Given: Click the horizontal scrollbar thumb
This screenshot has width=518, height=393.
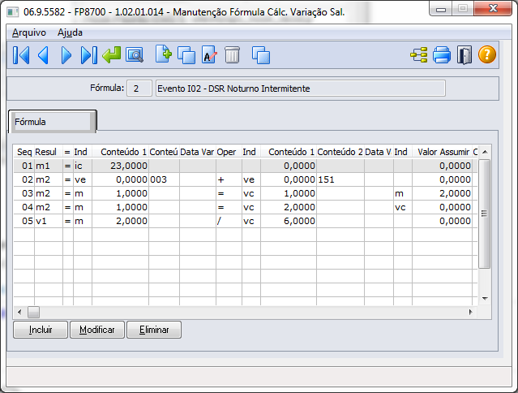Looking at the screenshot, I should tap(33, 312).
